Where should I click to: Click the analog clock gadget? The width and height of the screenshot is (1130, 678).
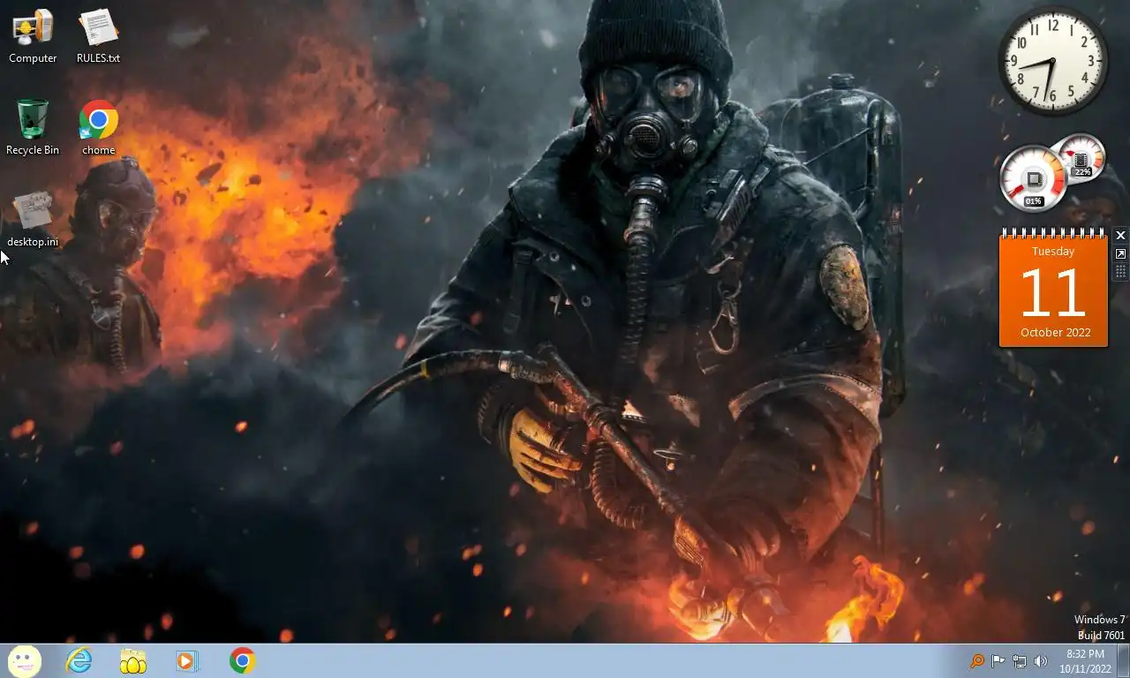1053,61
